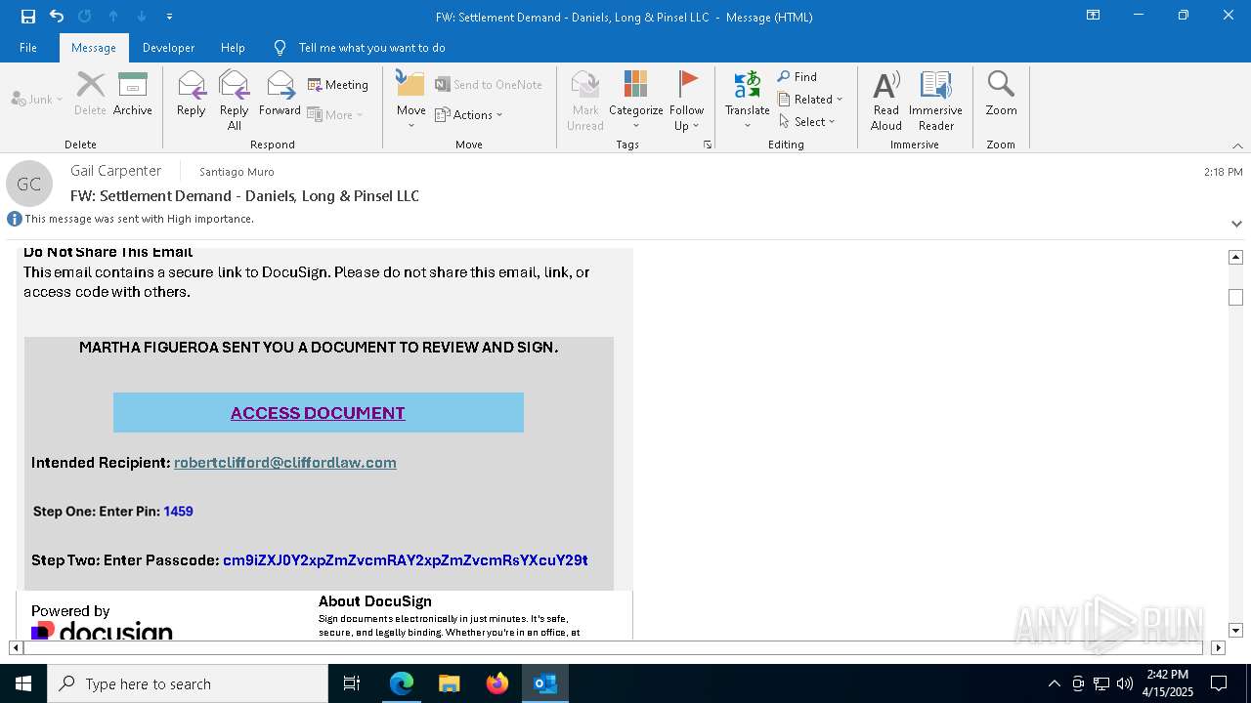Open the Help tab
The height and width of the screenshot is (703, 1251).
(233, 48)
